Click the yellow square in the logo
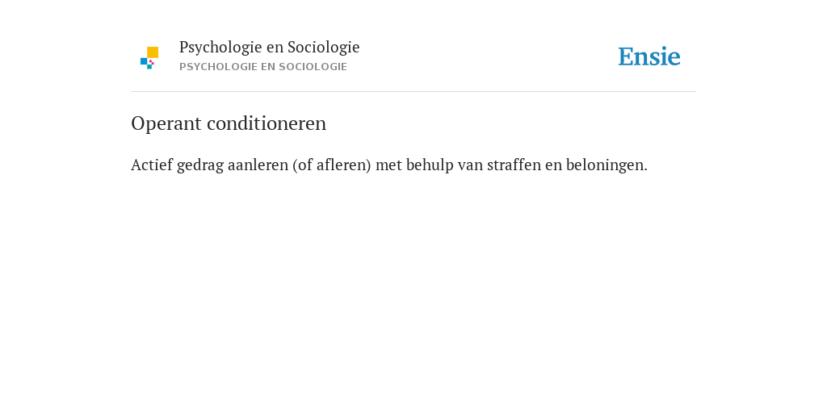The height and width of the screenshot is (413, 827). [153, 52]
